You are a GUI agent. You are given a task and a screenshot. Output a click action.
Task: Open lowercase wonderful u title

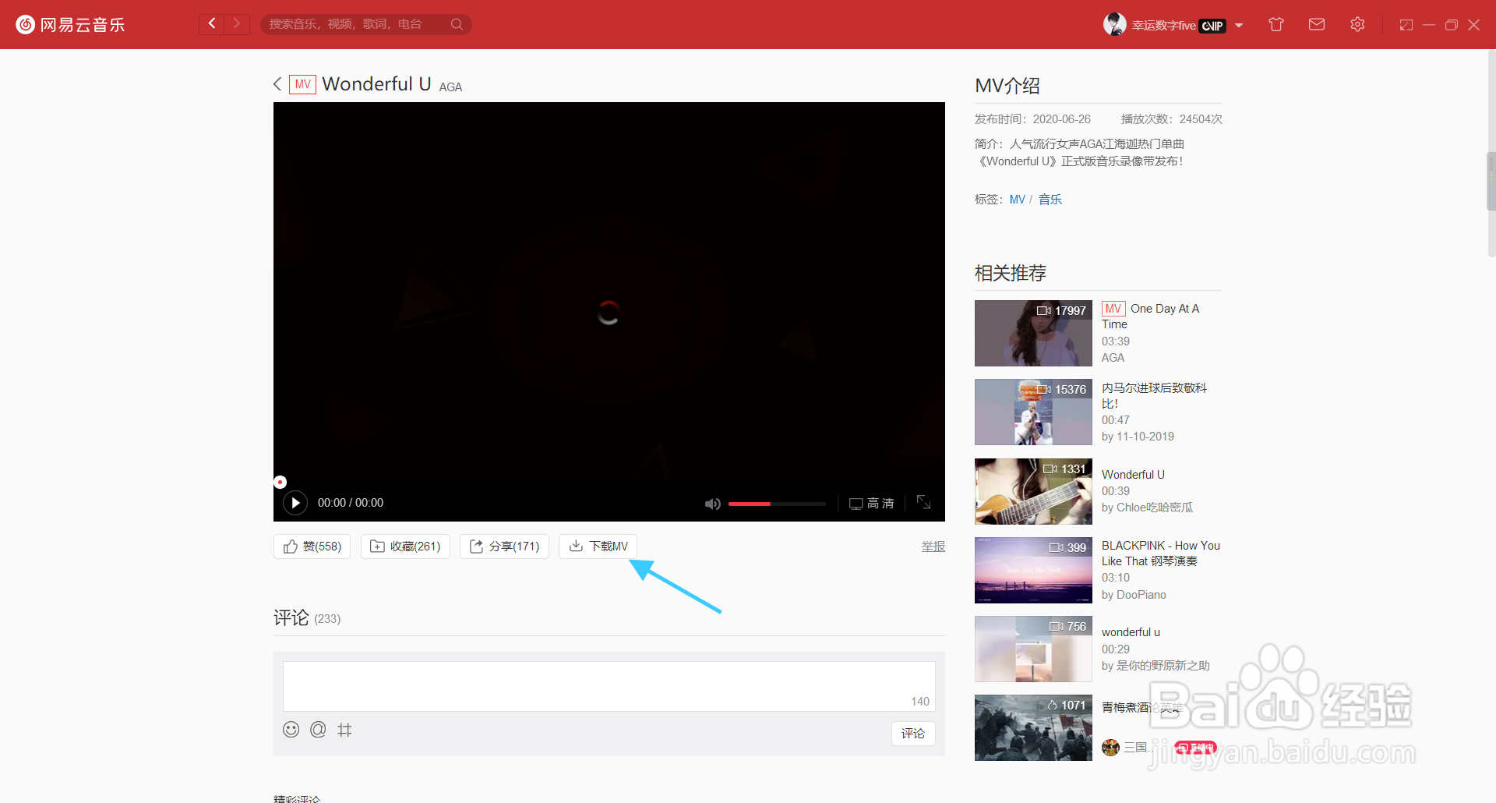pos(1131,632)
